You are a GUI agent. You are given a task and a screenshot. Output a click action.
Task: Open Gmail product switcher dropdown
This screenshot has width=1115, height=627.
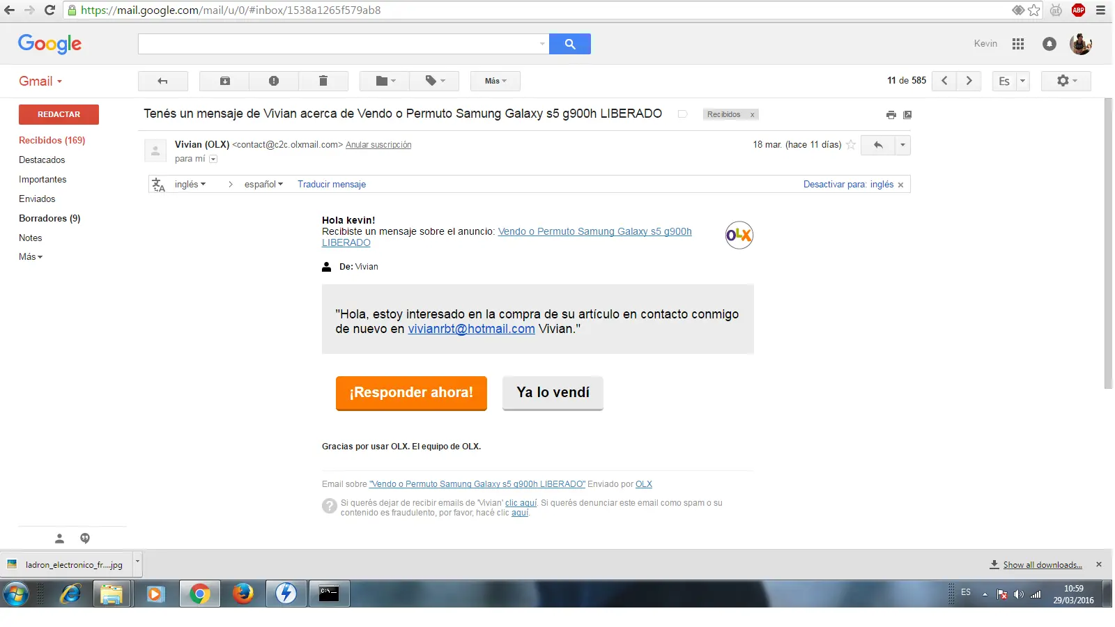(x=40, y=81)
